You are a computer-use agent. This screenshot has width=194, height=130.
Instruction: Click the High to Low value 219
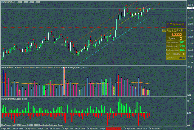pyautogui.click(x=182, y=46)
